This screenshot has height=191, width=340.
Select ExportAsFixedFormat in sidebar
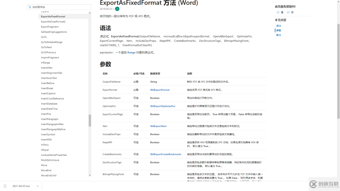pos(53,16)
